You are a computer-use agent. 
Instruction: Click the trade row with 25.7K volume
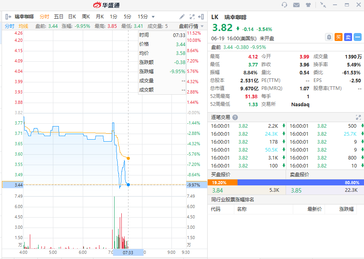click(x=325, y=134)
